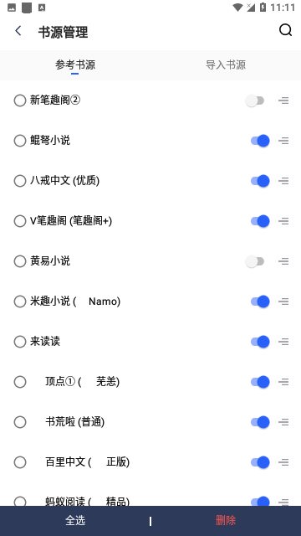Tap reorder handle for 鲲弩小说
This screenshot has width=301, height=536.
283,141
